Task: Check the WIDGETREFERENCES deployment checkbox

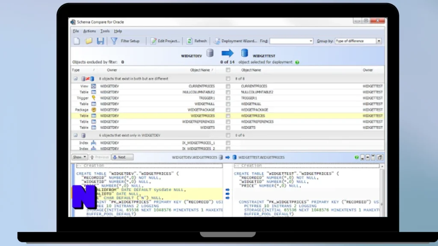Action: click(x=228, y=122)
